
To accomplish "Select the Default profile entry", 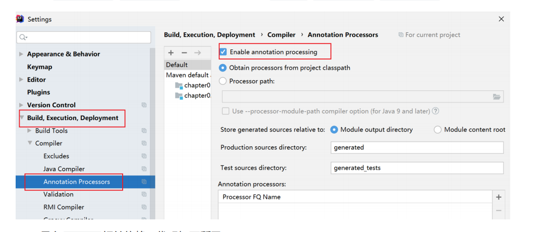I will click(177, 65).
